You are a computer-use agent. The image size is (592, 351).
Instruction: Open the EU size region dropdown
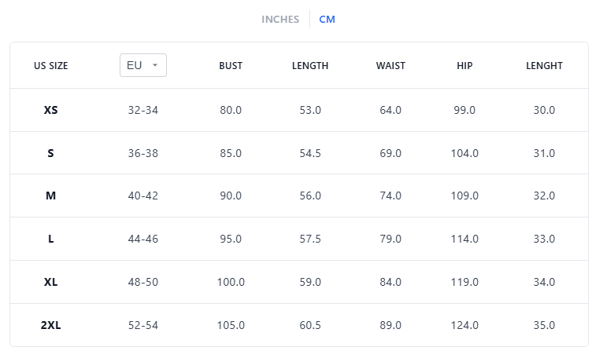pos(143,65)
